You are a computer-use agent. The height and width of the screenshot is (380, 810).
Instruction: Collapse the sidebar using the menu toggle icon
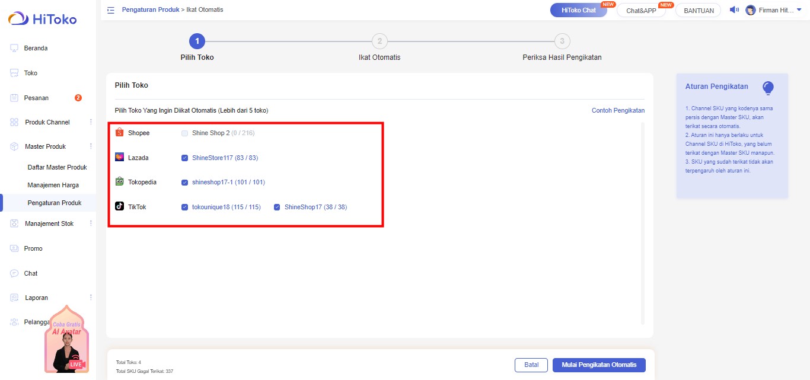111,10
